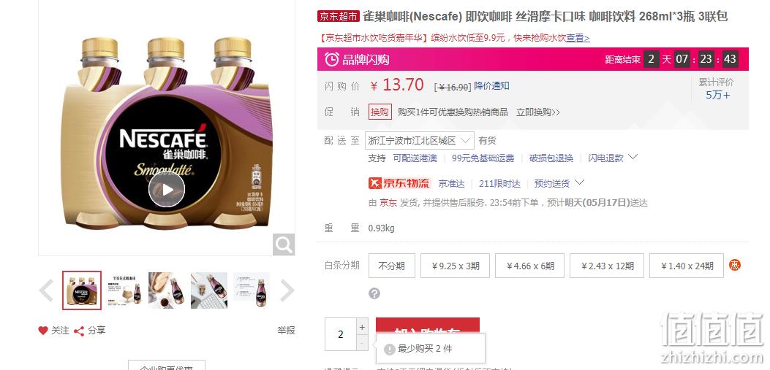Select the second product thumbnail image
This screenshot has height=370, width=770.
[124, 290]
